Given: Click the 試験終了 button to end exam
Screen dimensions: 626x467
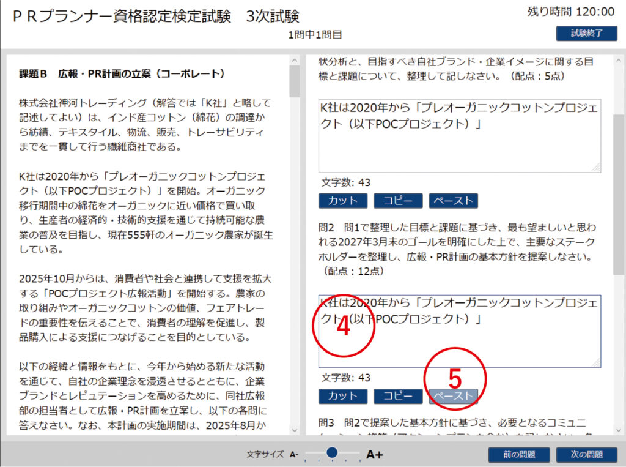Looking at the screenshot, I should pyautogui.click(x=586, y=34).
